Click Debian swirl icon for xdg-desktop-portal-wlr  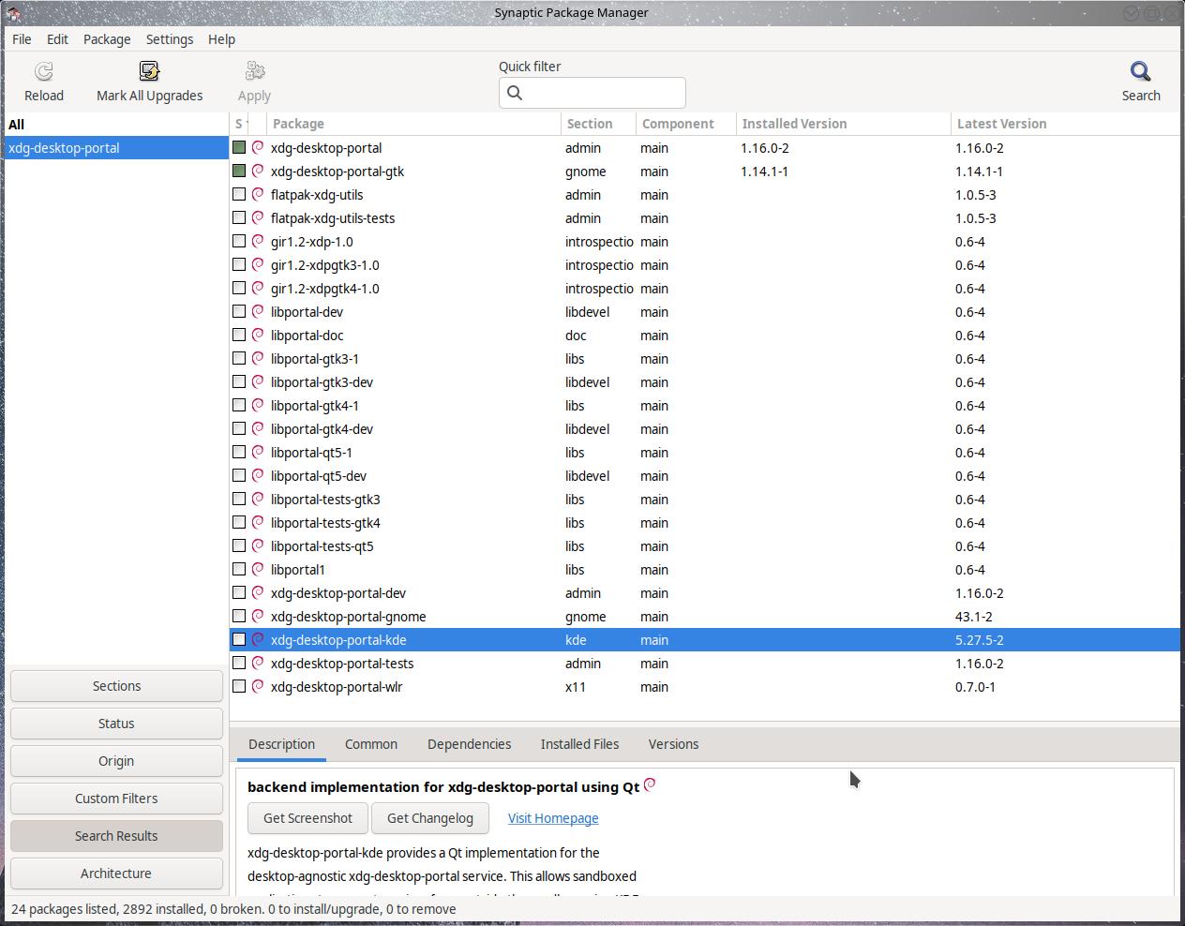258,687
